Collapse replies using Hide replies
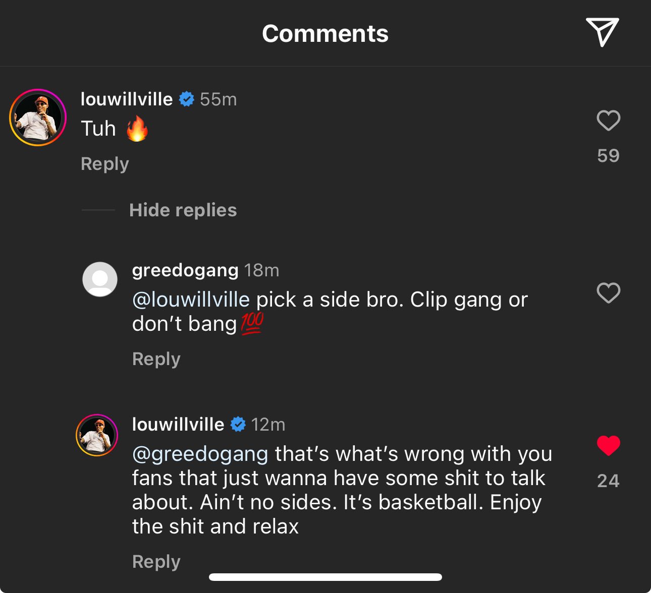The height and width of the screenshot is (593, 651). point(183,210)
